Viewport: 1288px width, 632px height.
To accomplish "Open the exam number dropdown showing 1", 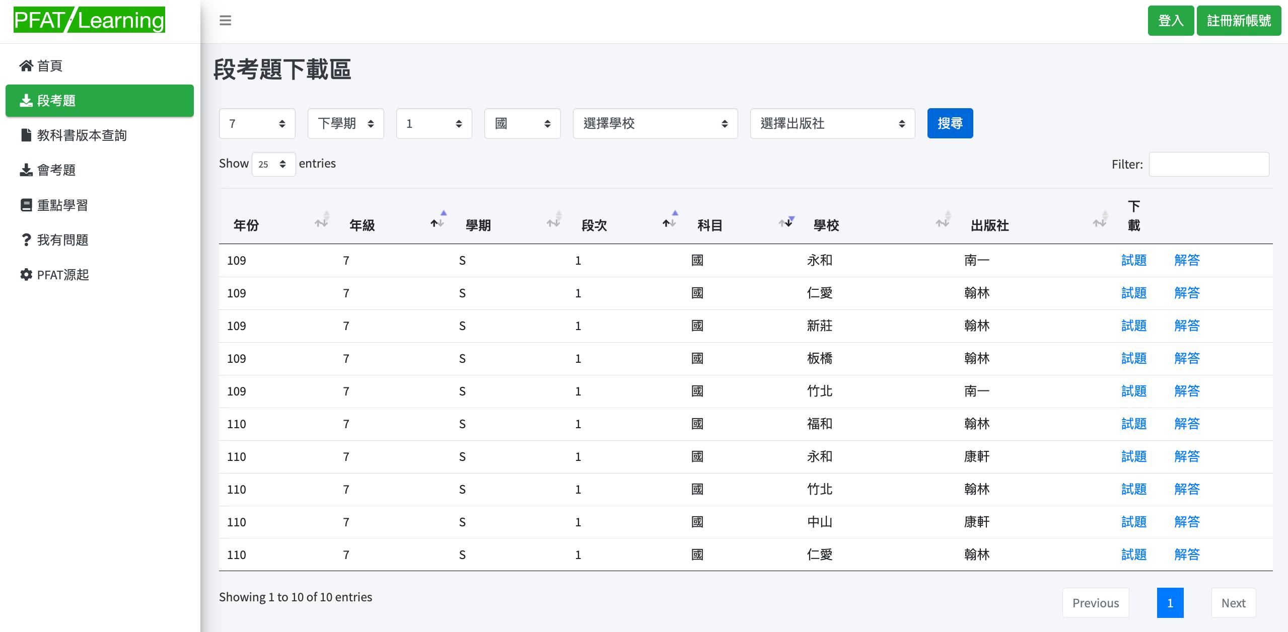I will [x=434, y=123].
